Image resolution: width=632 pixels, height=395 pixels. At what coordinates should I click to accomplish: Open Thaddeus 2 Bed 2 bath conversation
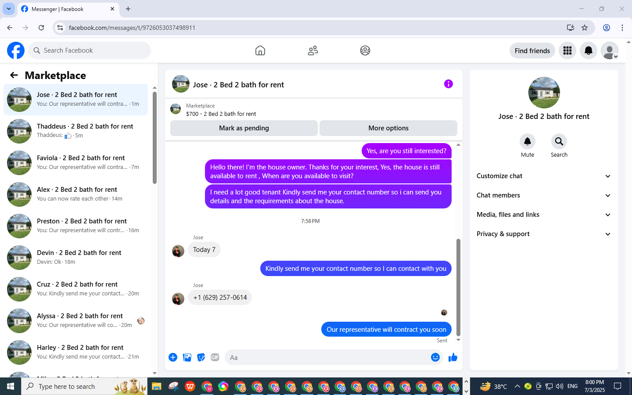(x=75, y=131)
